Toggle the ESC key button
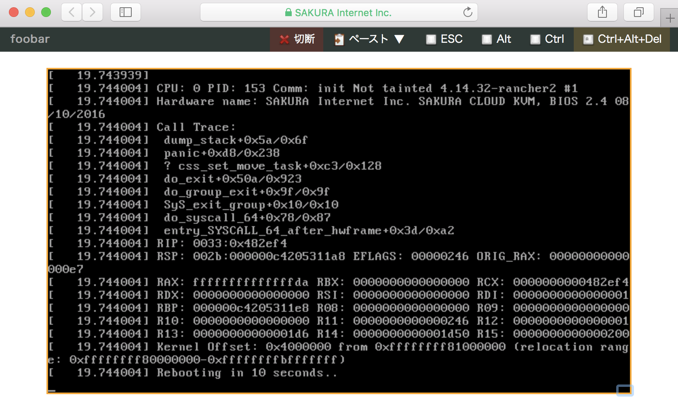Screen dimensions: 678x420 click(x=444, y=39)
